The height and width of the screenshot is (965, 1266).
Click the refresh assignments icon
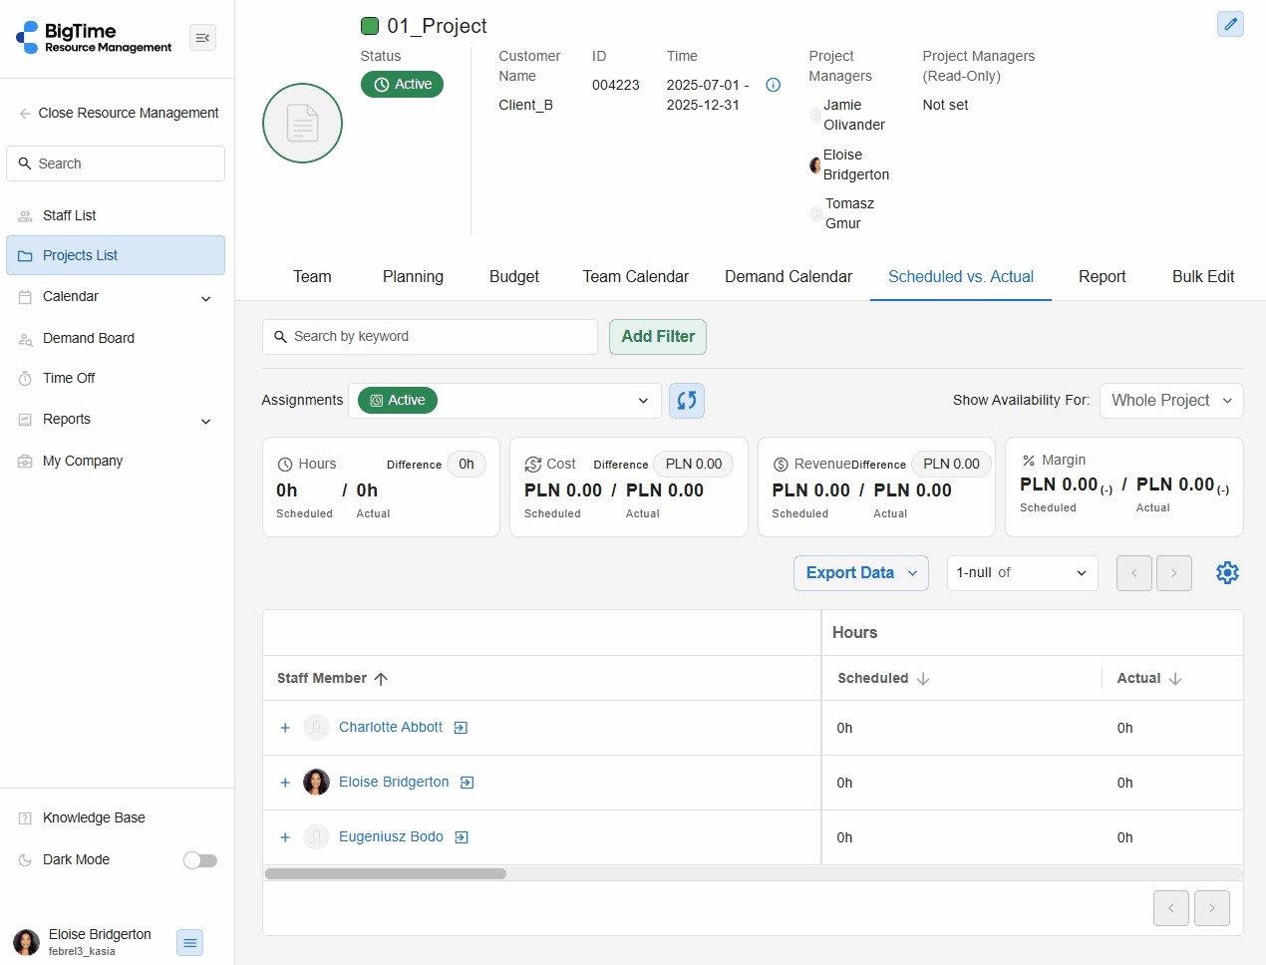click(x=687, y=401)
